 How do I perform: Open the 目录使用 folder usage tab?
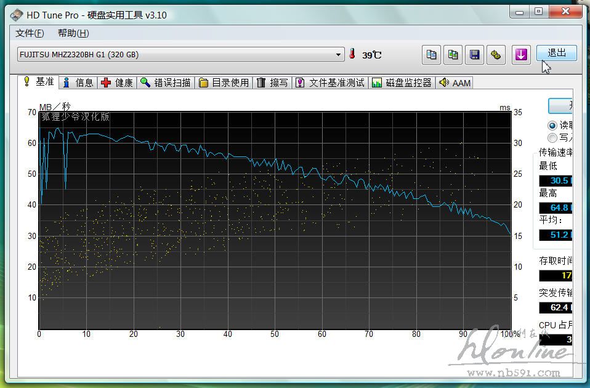click(224, 83)
